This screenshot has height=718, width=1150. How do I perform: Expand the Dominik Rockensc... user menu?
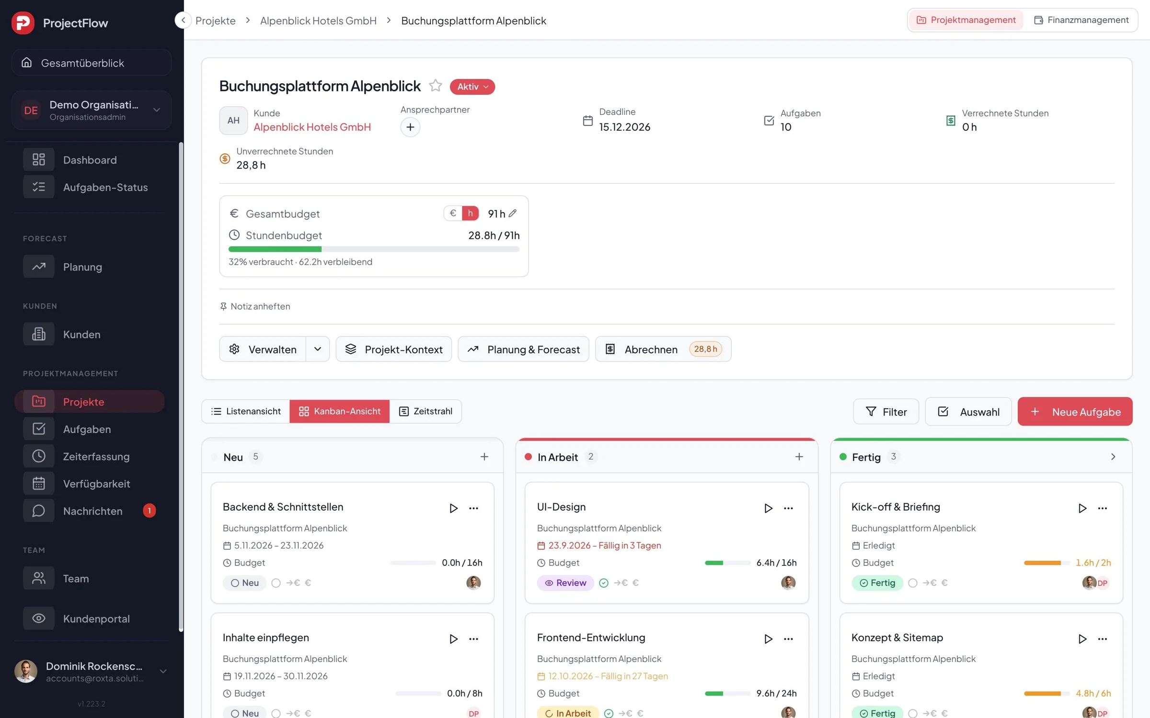click(x=92, y=671)
